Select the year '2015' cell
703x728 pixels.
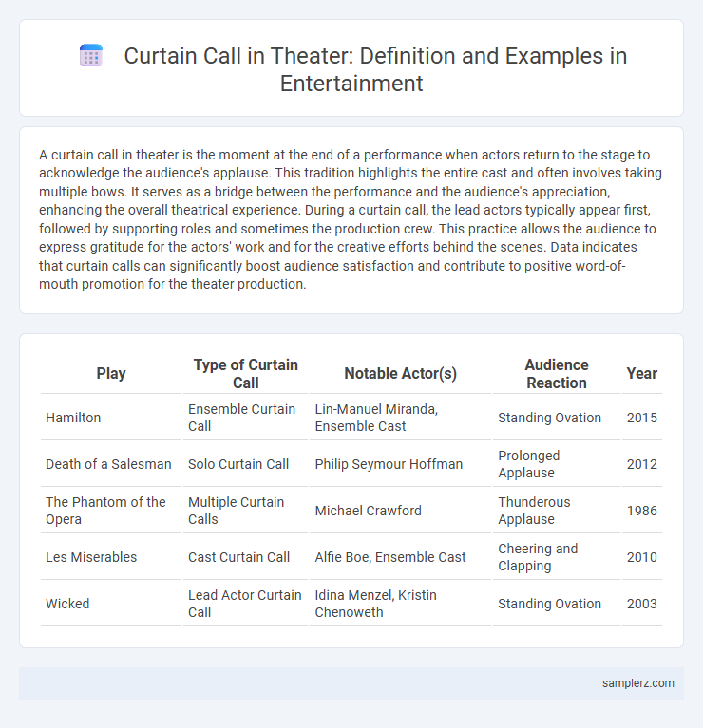pos(641,418)
